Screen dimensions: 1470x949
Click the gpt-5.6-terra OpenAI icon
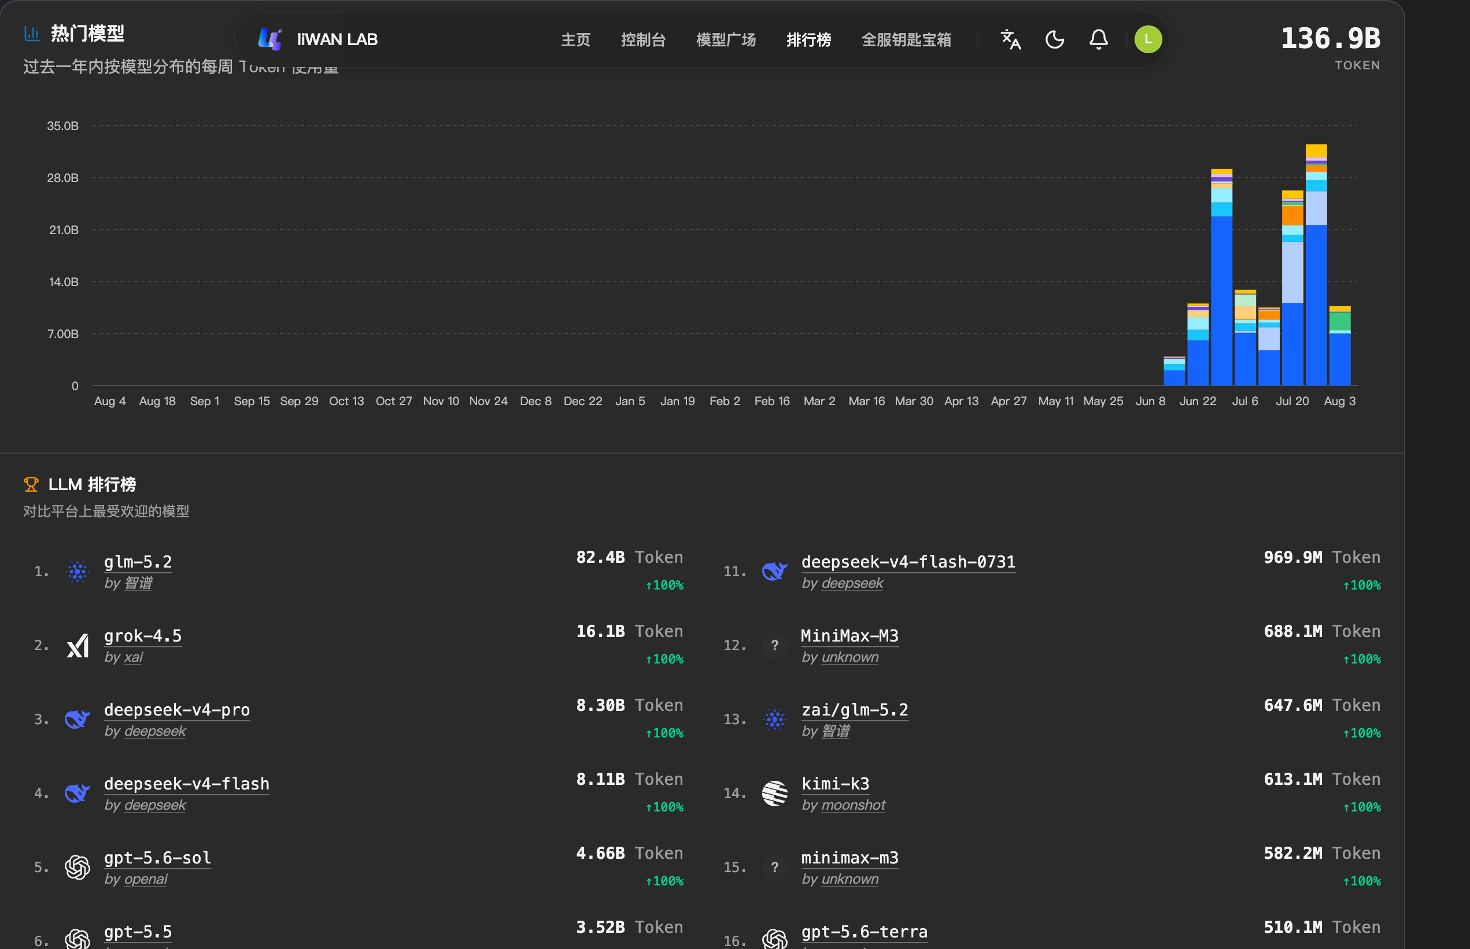(x=775, y=939)
